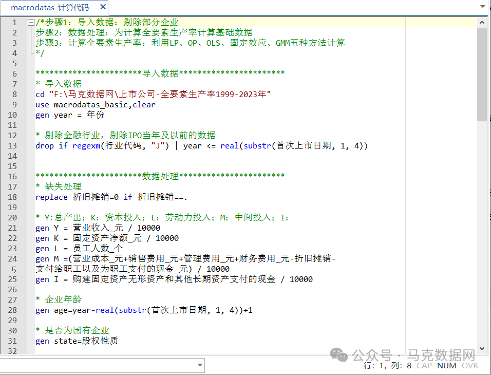
Task: Click the CAP status bar indicator
Action: pyautogui.click(x=424, y=366)
